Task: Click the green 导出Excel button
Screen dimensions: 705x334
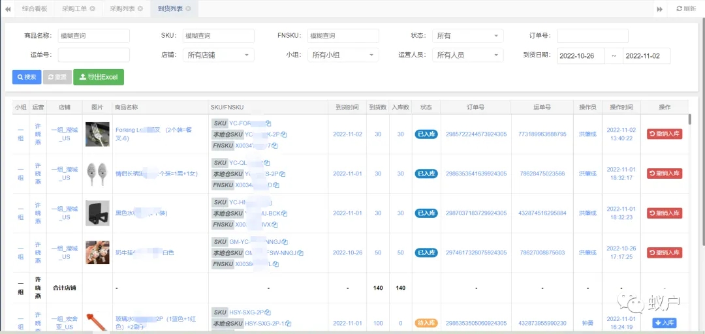Action: [99, 77]
